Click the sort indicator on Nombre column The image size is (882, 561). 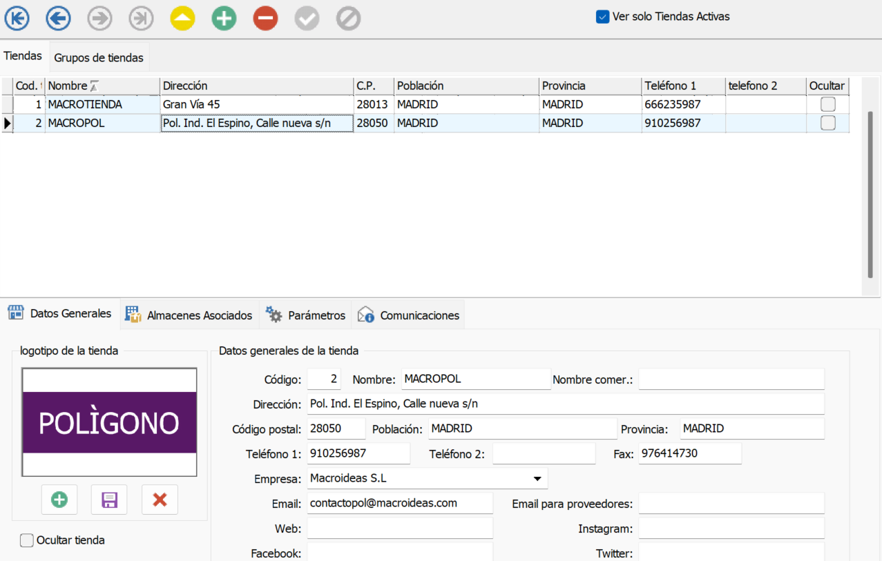point(95,86)
